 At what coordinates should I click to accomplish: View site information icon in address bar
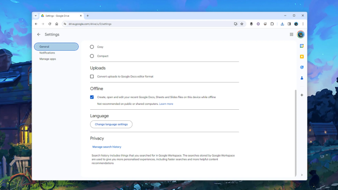coord(65,24)
